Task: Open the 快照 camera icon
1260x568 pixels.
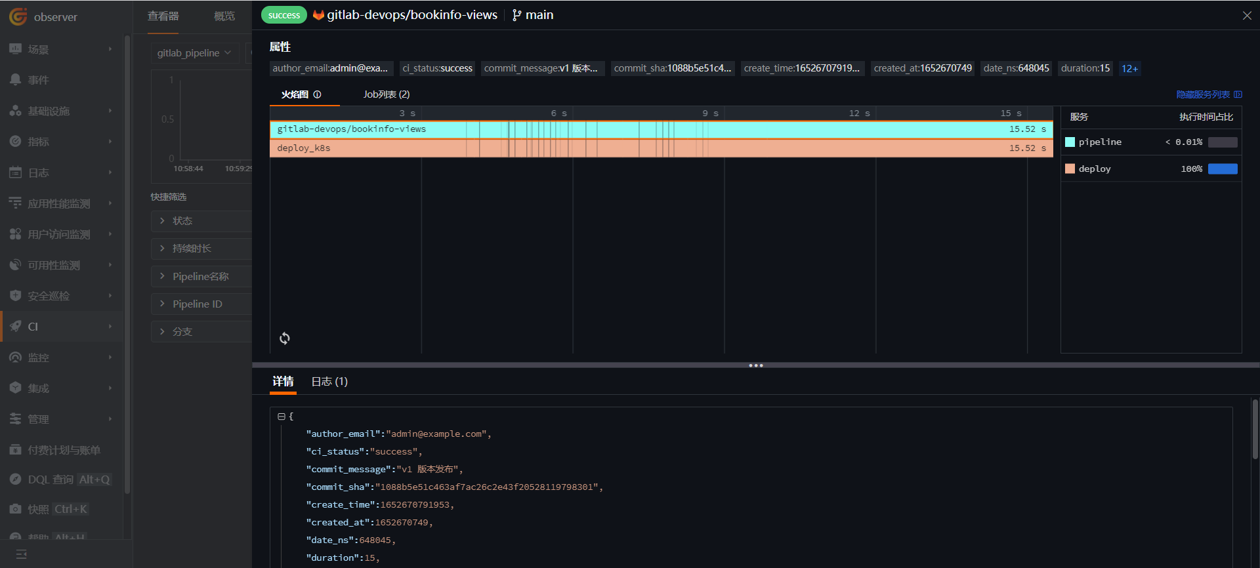Action: point(15,509)
